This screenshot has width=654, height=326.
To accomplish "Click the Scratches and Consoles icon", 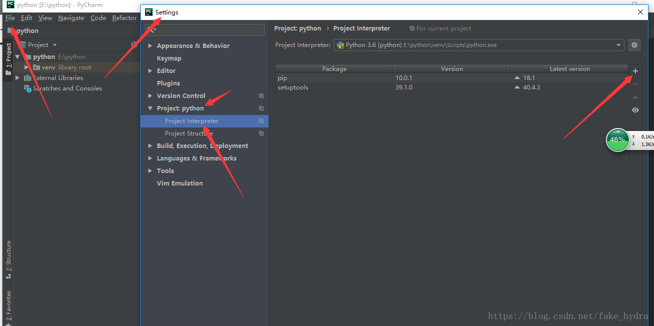I will (28, 88).
